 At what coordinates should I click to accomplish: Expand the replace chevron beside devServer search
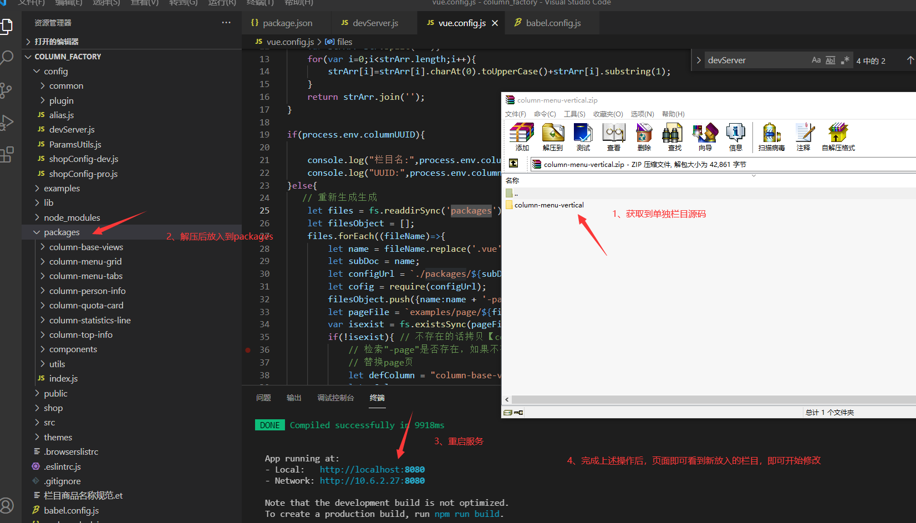click(x=699, y=60)
